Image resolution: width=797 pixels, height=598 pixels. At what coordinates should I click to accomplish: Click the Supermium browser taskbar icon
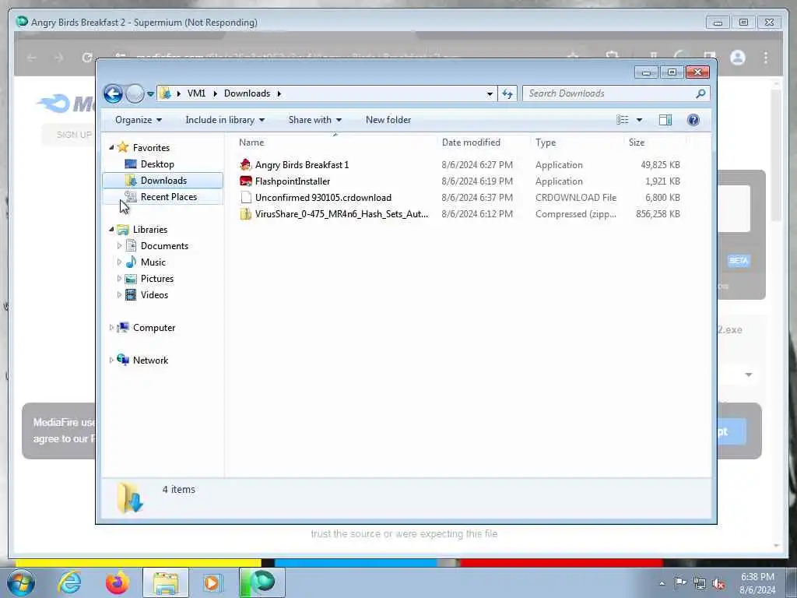coord(262,582)
